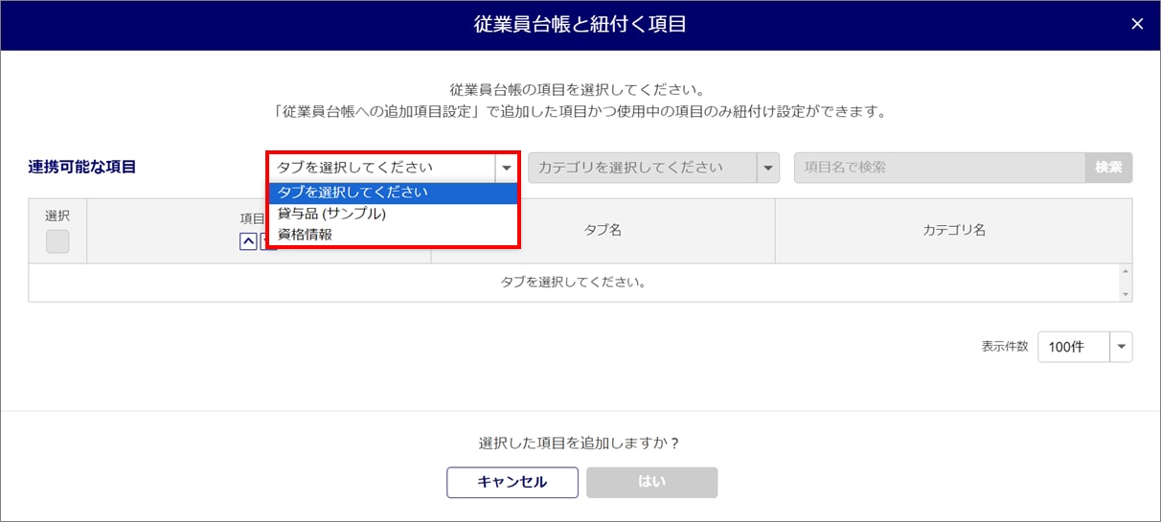
Task: Click the table scrollbar down arrow
Action: (x=1126, y=295)
